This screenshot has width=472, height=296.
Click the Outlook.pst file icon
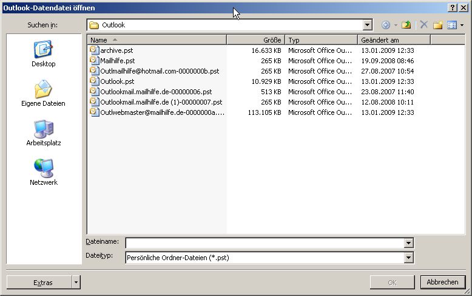94,81
